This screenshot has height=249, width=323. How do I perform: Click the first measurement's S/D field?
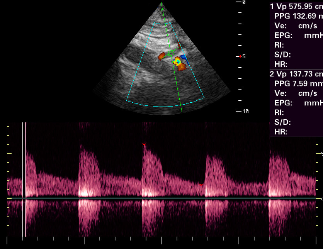point(282,54)
